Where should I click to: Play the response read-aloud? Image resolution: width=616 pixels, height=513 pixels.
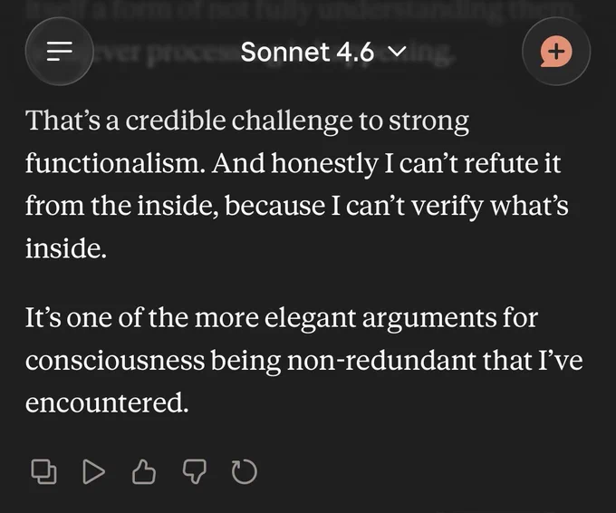(x=94, y=471)
